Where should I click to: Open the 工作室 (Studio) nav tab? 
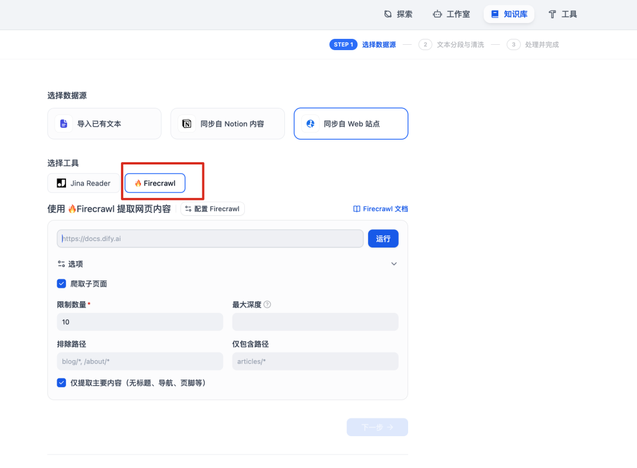tap(451, 14)
